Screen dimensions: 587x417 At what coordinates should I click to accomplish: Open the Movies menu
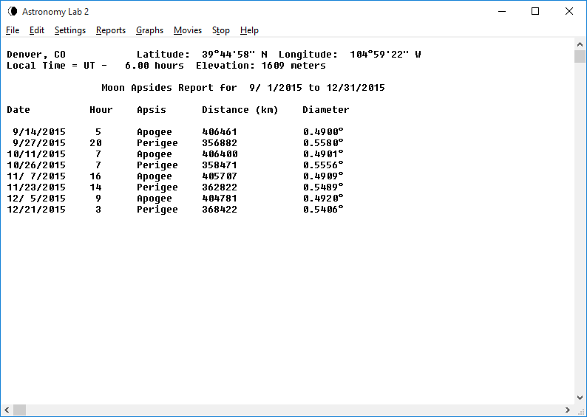188,30
